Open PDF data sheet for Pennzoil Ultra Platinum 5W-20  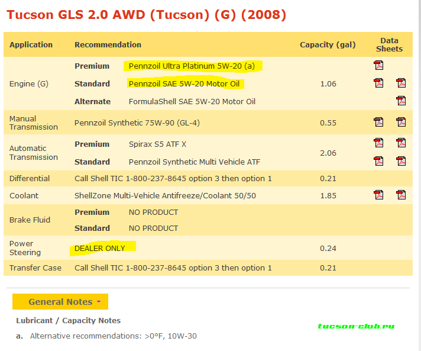point(378,65)
